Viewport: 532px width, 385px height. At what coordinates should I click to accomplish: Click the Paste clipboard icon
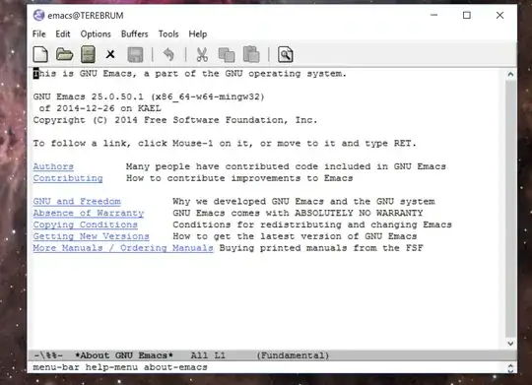click(x=251, y=54)
